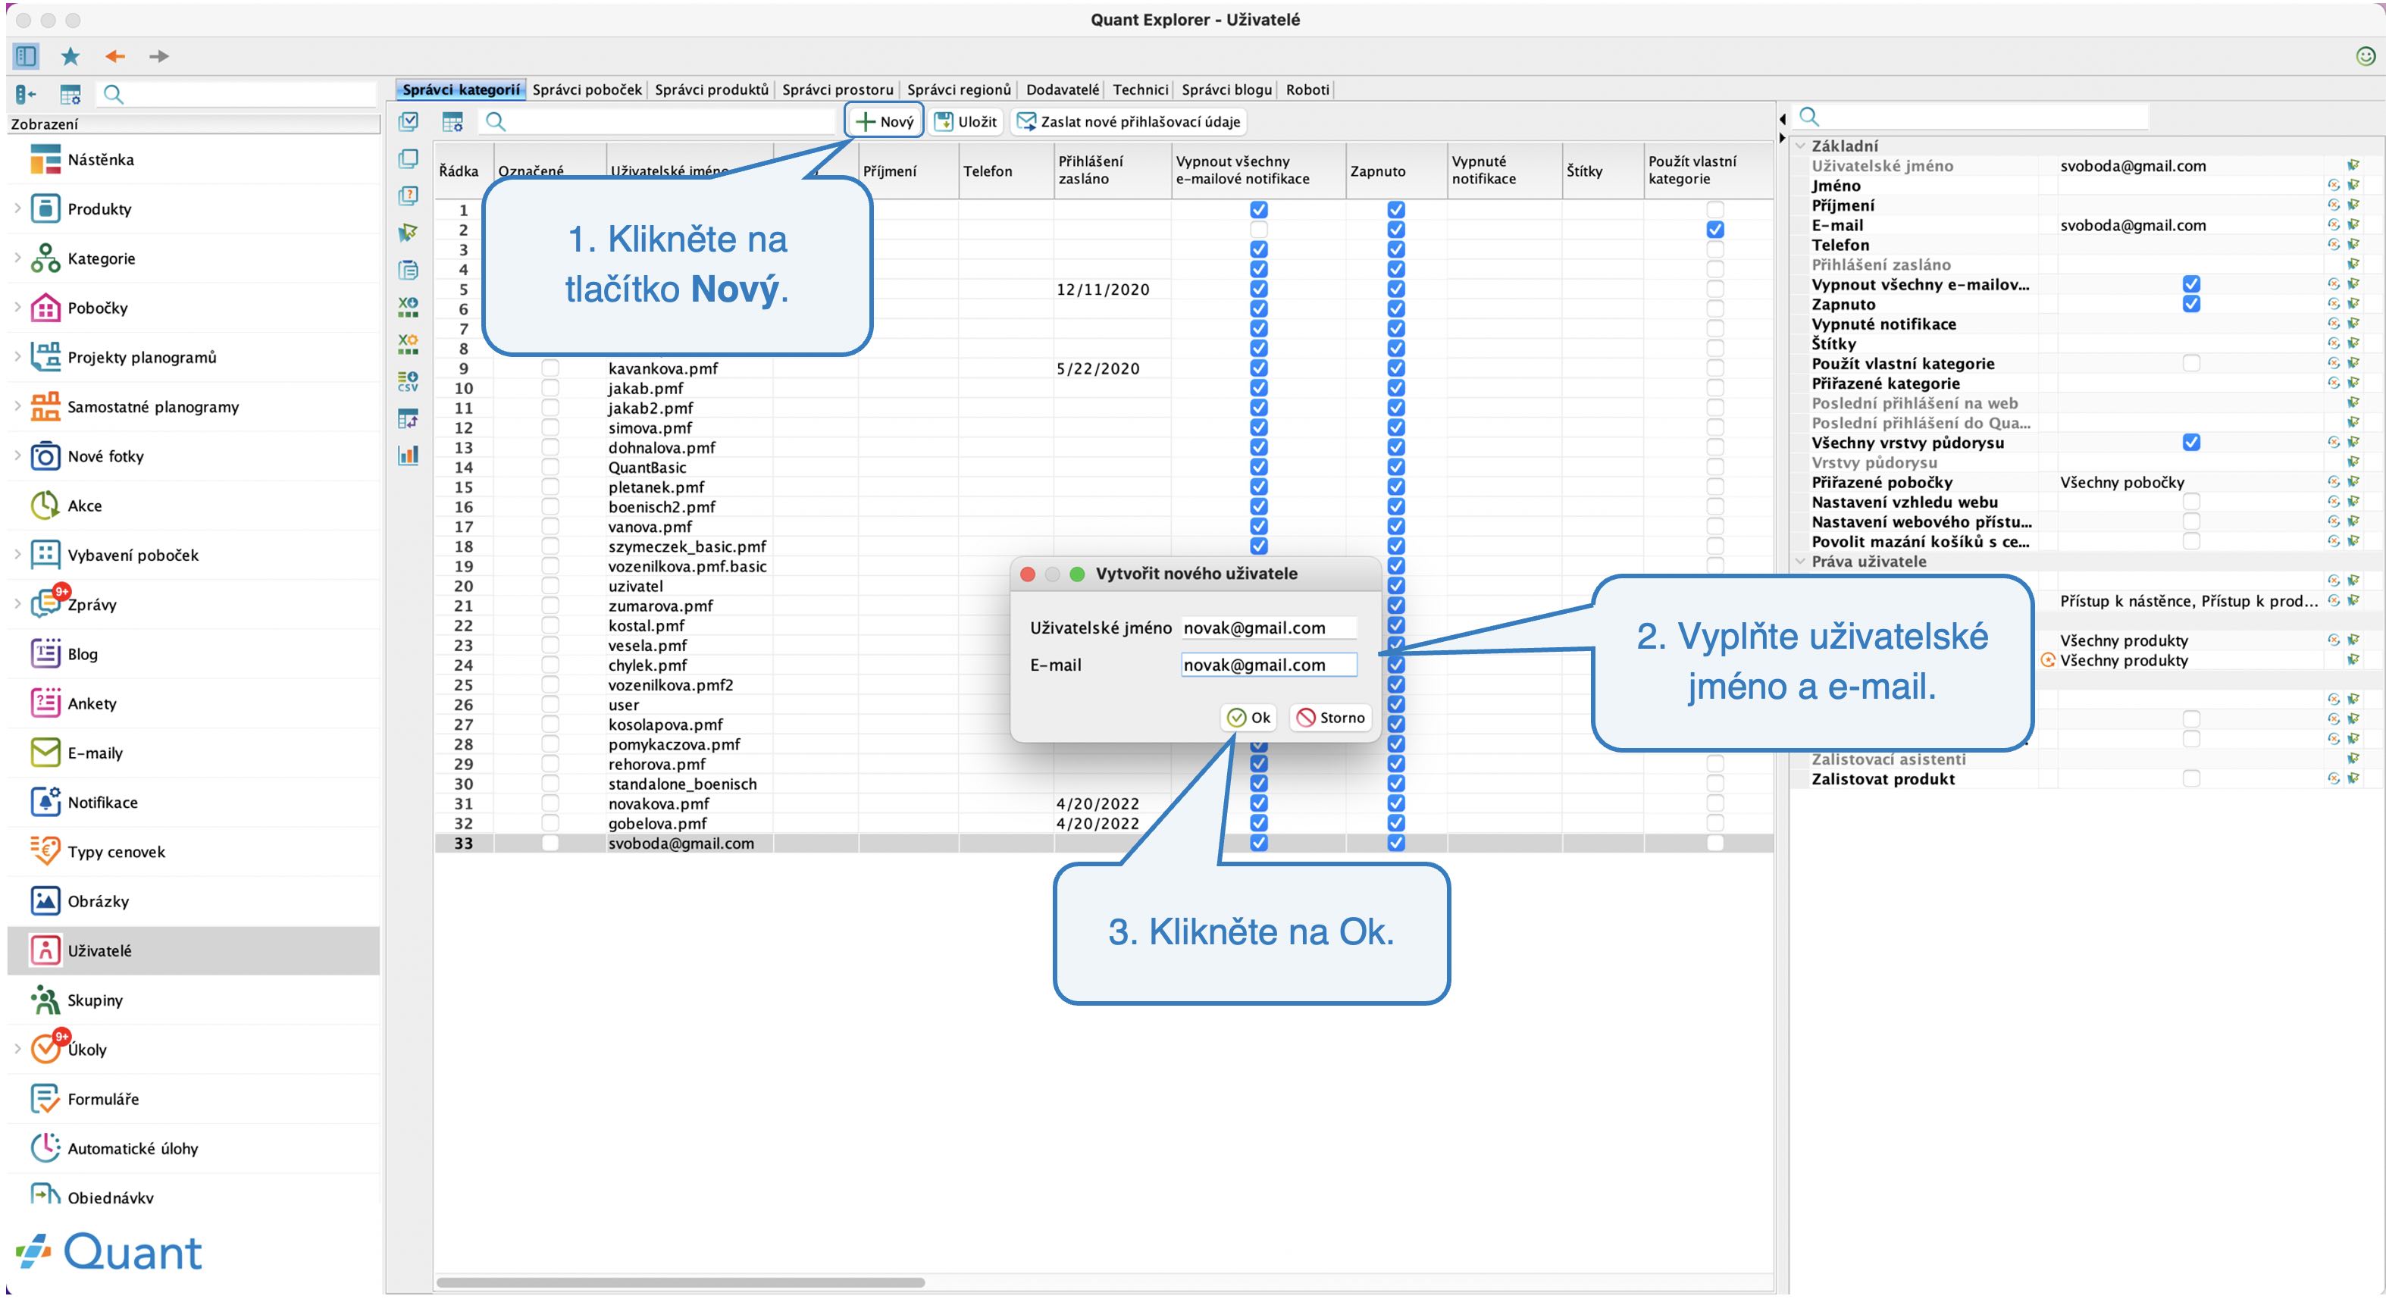2386x1299 pixels.
Task: Open Vybavení poboček section
Action: tap(133, 556)
